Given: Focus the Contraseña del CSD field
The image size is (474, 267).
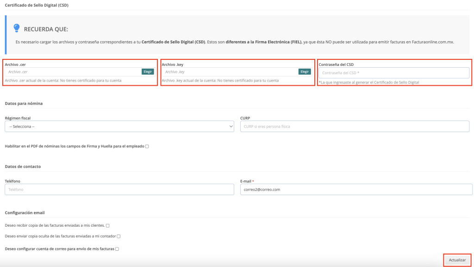Looking at the screenshot, I should (393, 73).
